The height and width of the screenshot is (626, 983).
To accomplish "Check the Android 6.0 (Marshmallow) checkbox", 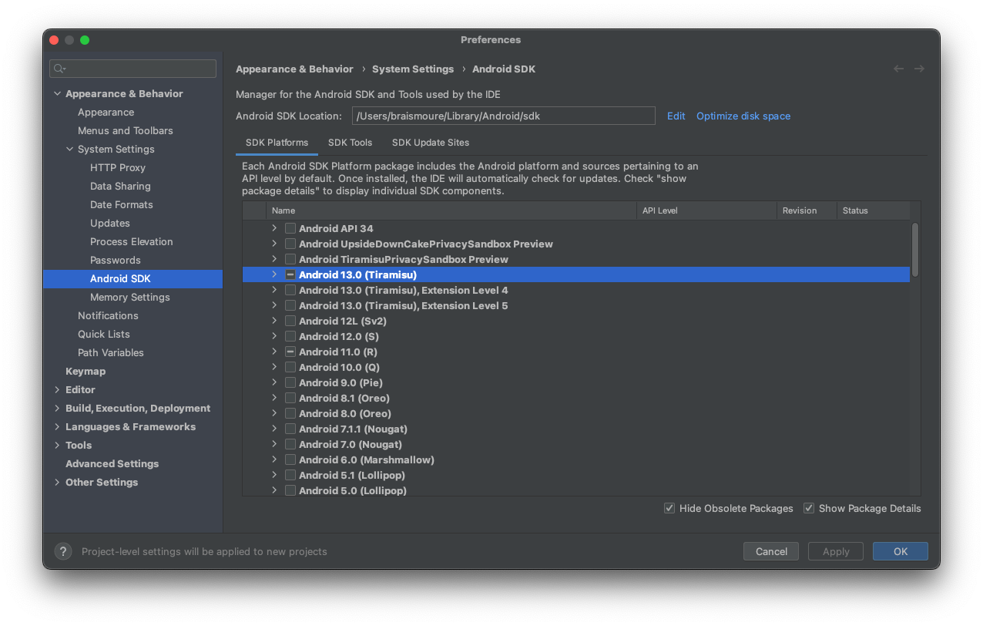I will point(290,459).
